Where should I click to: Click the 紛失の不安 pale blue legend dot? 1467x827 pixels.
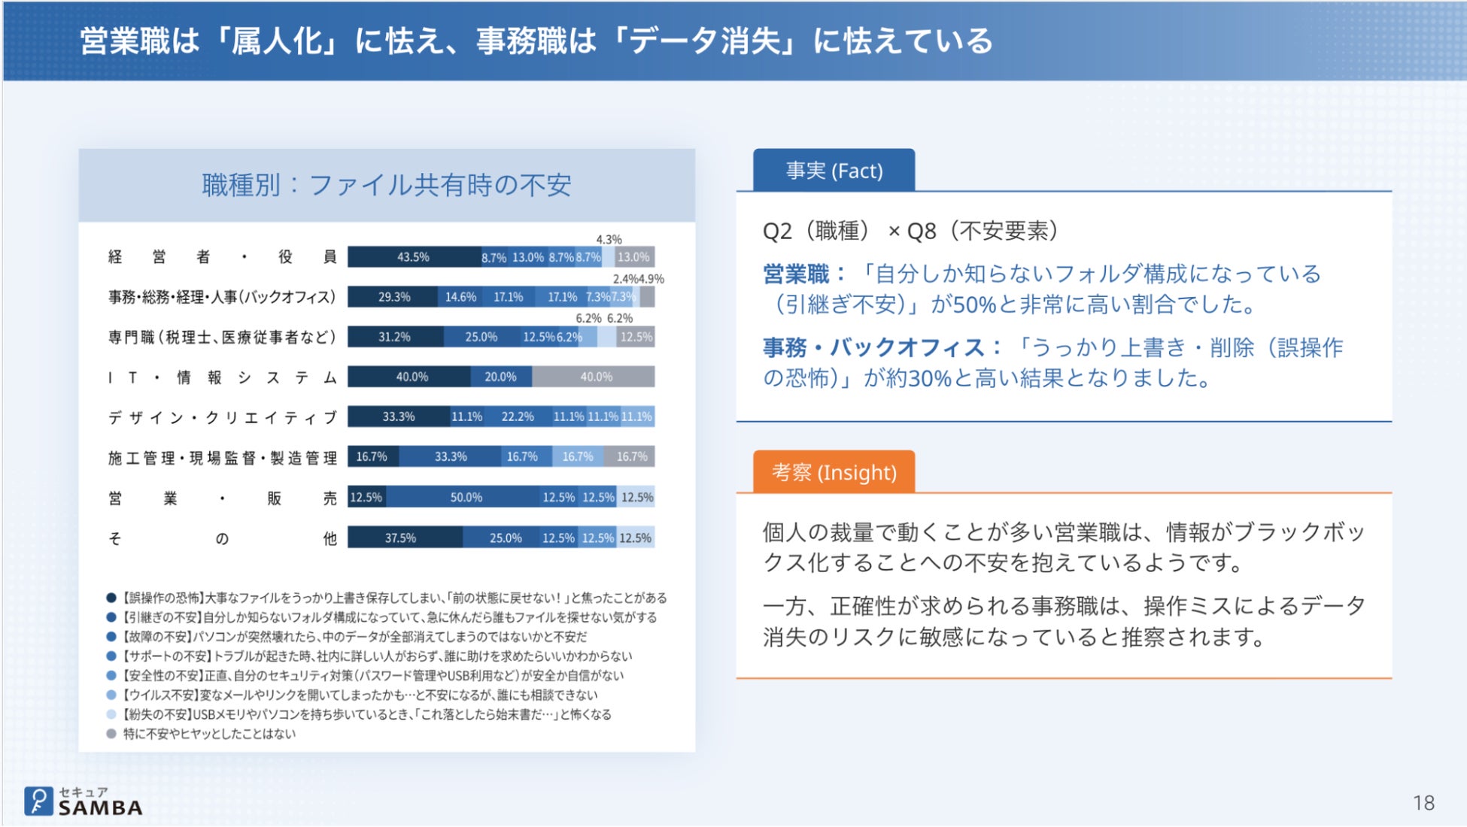[111, 714]
